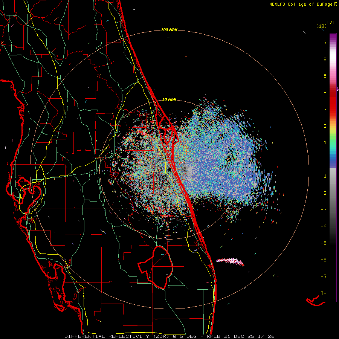Click the 6 value on the color scale
The height and width of the screenshot is (339, 339).
coord(325,59)
